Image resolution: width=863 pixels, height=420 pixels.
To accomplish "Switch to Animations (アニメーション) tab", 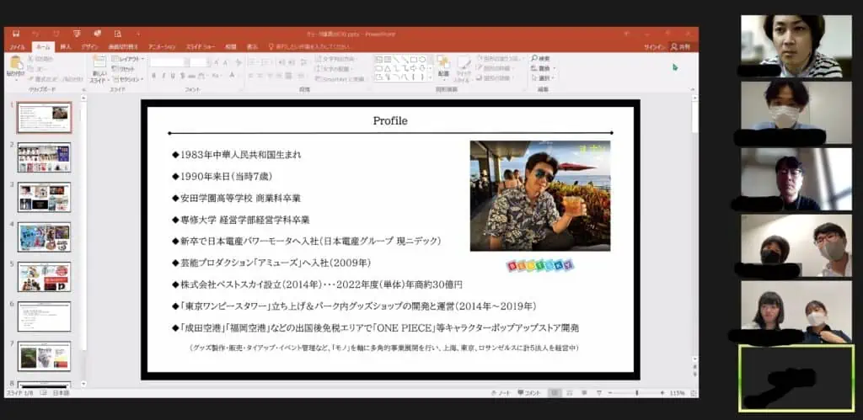I will (161, 47).
